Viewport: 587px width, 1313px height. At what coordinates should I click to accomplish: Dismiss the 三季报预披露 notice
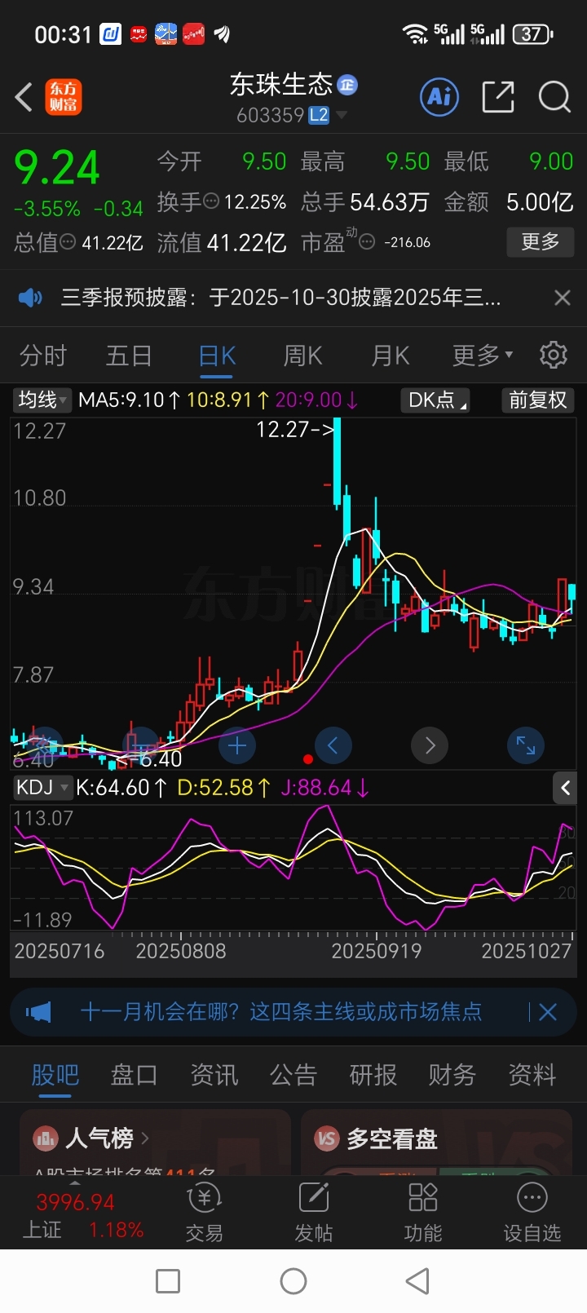(563, 298)
